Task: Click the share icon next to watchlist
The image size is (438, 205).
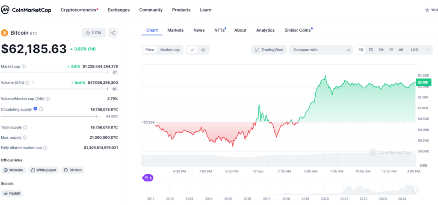Action: click(113, 33)
